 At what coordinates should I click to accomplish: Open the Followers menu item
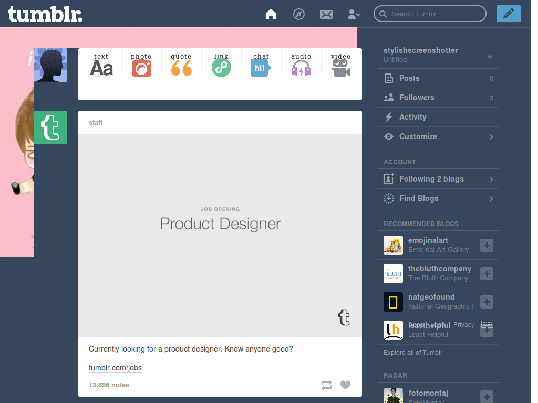pyautogui.click(x=438, y=98)
